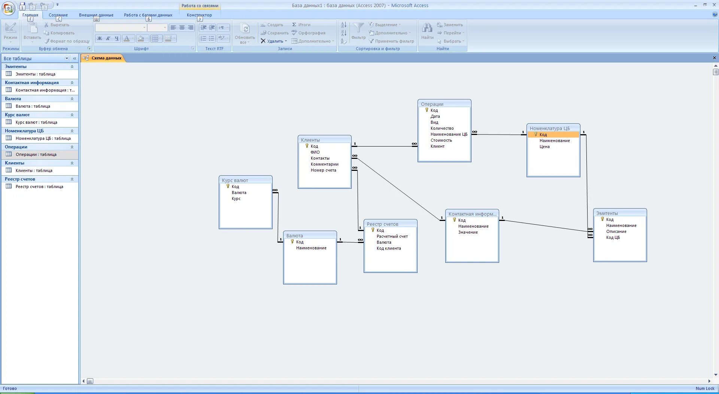Click the Выделение filter button

coord(385,25)
